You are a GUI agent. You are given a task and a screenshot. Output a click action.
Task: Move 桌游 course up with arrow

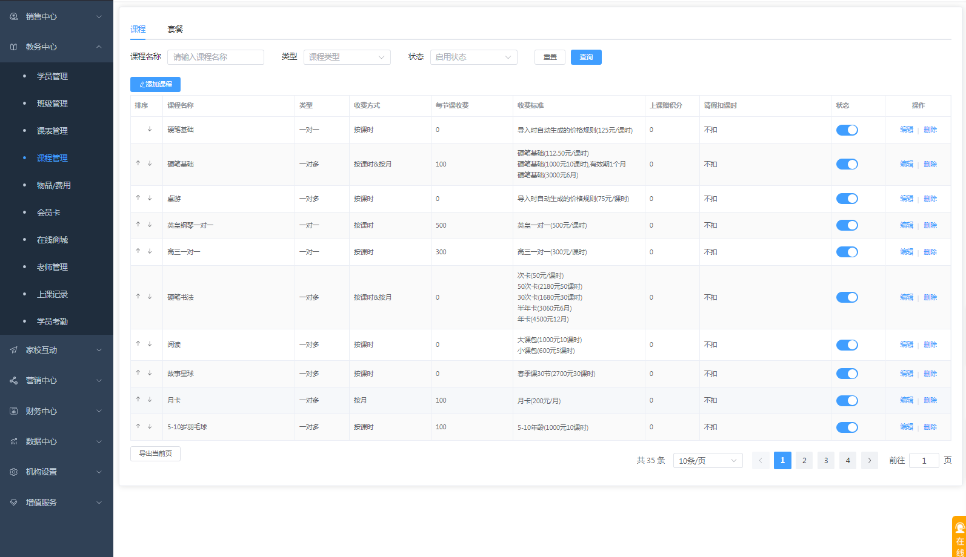click(138, 198)
